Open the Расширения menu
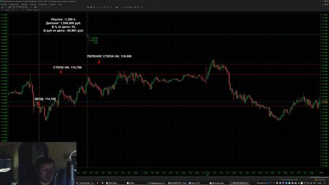The width and height of the screenshot is (329, 185). point(43,4)
